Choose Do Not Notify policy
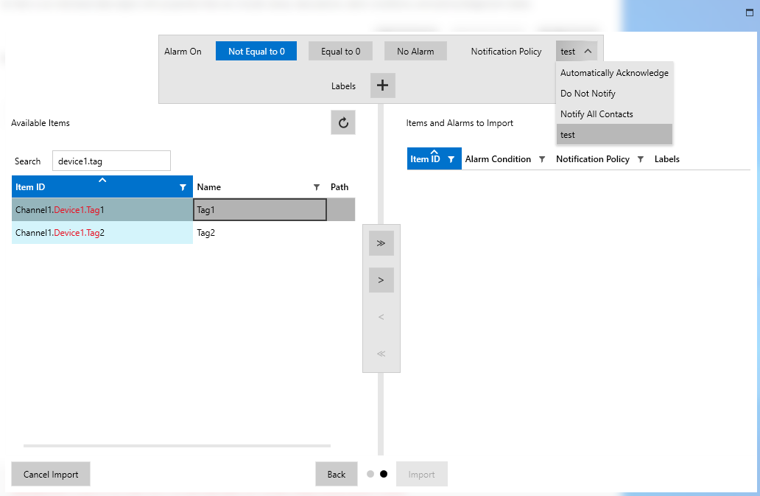This screenshot has width=760, height=496. 614,93
